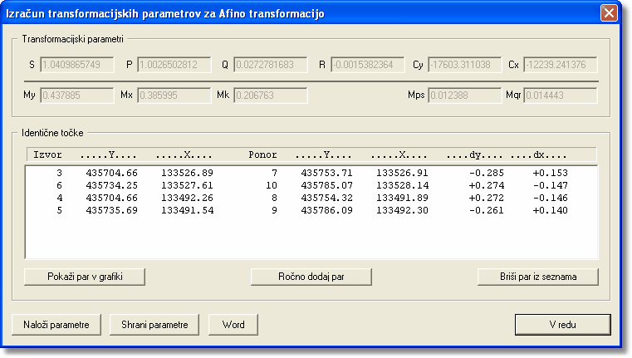This screenshot has width=632, height=358.
Task: Close the Afino transformation dialog
Action: click(609, 13)
